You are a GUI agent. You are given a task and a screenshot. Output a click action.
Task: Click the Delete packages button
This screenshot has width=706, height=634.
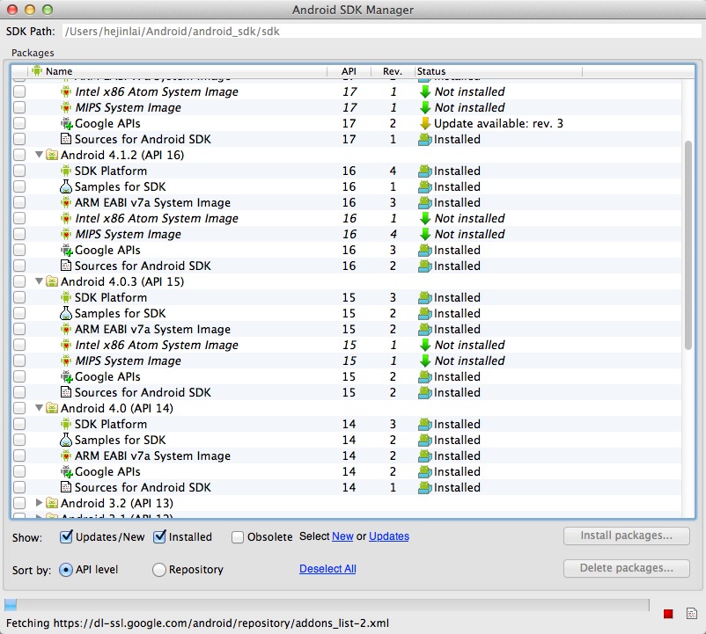pyautogui.click(x=626, y=568)
